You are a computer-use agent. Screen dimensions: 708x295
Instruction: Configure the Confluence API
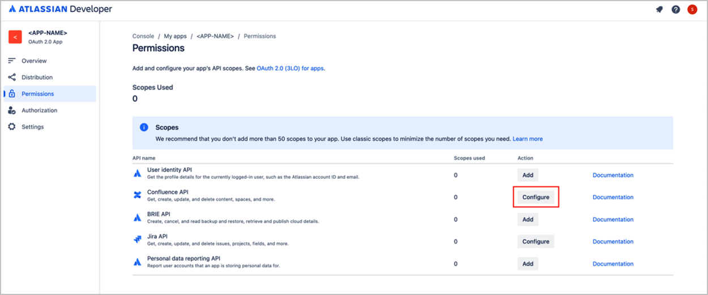[536, 197]
